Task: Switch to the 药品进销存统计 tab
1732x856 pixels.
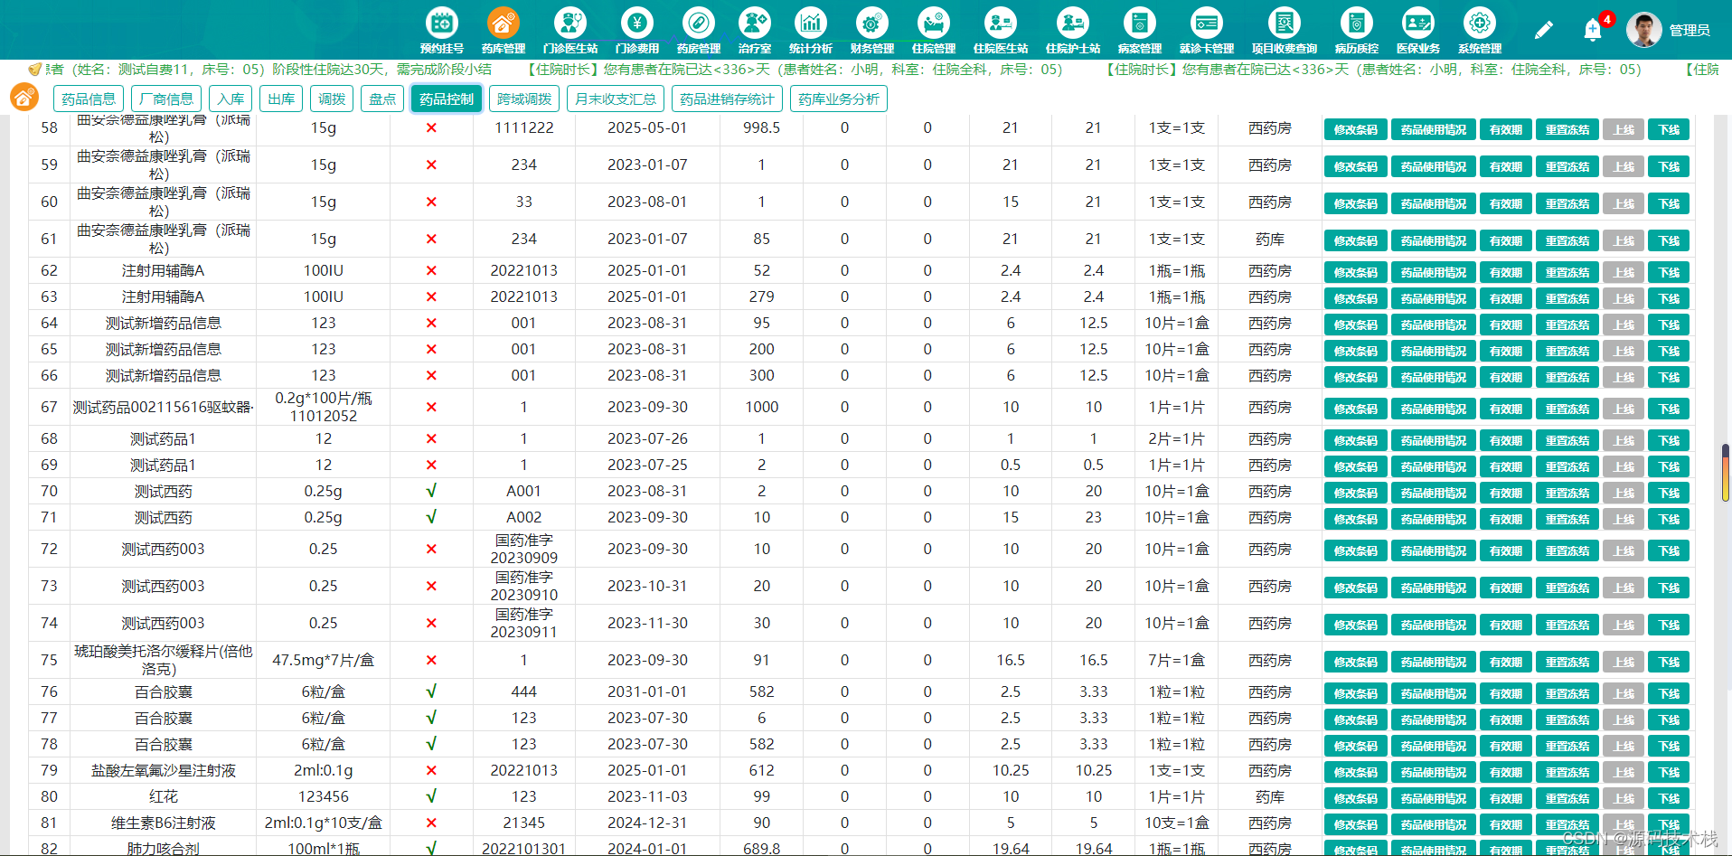Action: click(727, 99)
